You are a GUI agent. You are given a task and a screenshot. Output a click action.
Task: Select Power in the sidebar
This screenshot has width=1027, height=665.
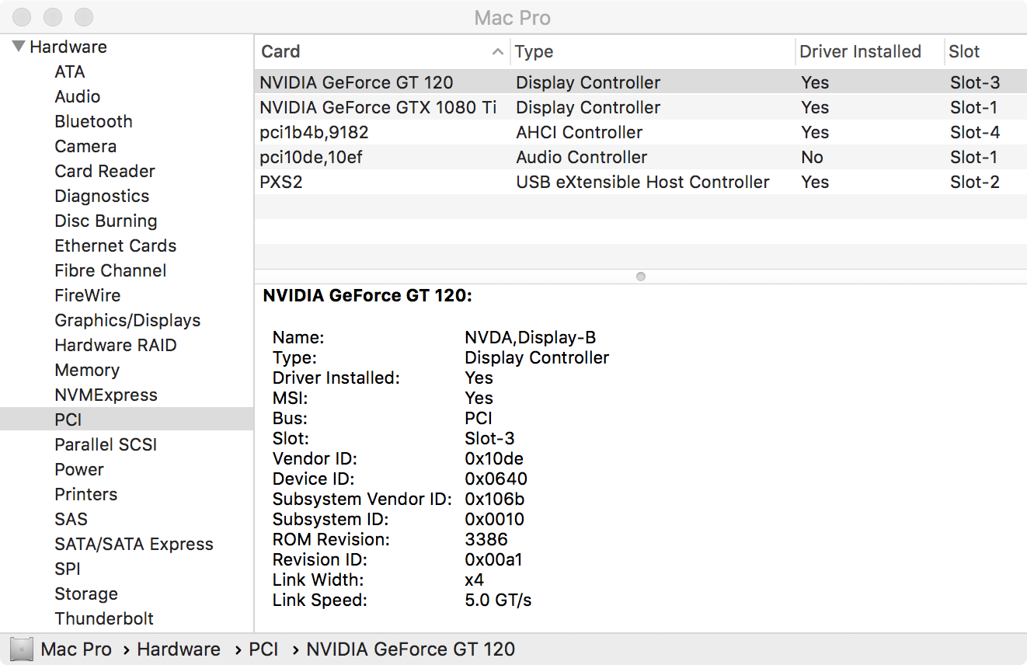point(79,469)
